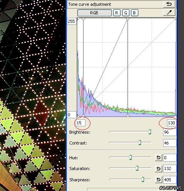
Task: Switch to the B channel
Action: 135,13
